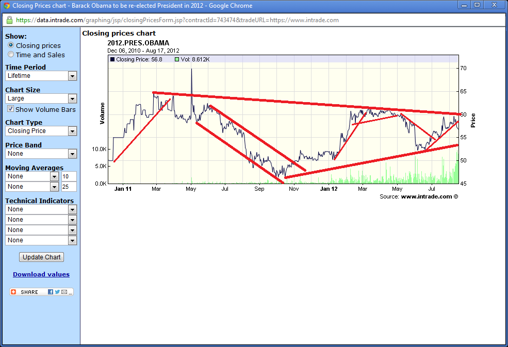The width and height of the screenshot is (508, 347).
Task: Click the Chrome logo in the title bar
Action: (x=7, y=6)
